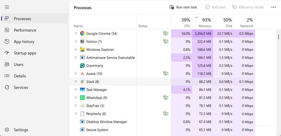The width and height of the screenshot is (281, 136).
Task: Click WhatsApp's efficiency mode leaf icon
Action: (x=166, y=98)
